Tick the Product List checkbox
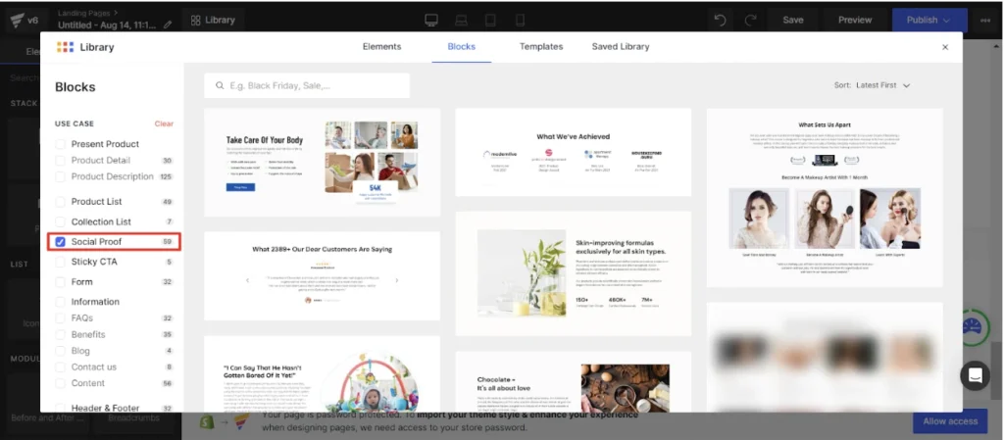1004x440 pixels. coord(60,202)
